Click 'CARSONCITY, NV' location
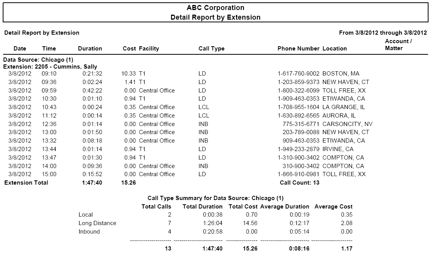The width and height of the screenshot is (432, 259). coord(347,124)
